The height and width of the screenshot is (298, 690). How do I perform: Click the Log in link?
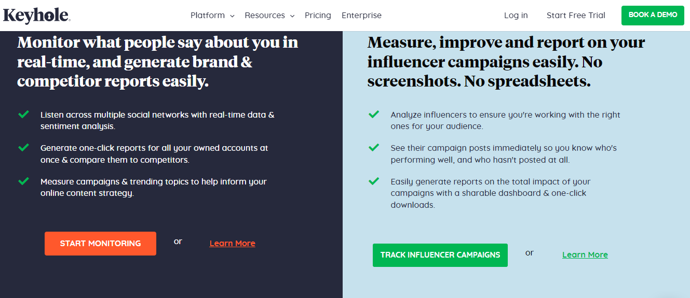(516, 16)
